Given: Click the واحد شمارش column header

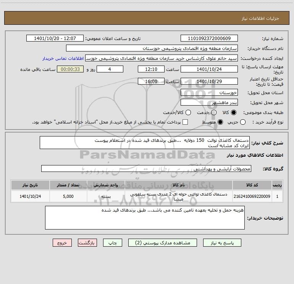Looking at the screenshot, I should tap(106, 185).
